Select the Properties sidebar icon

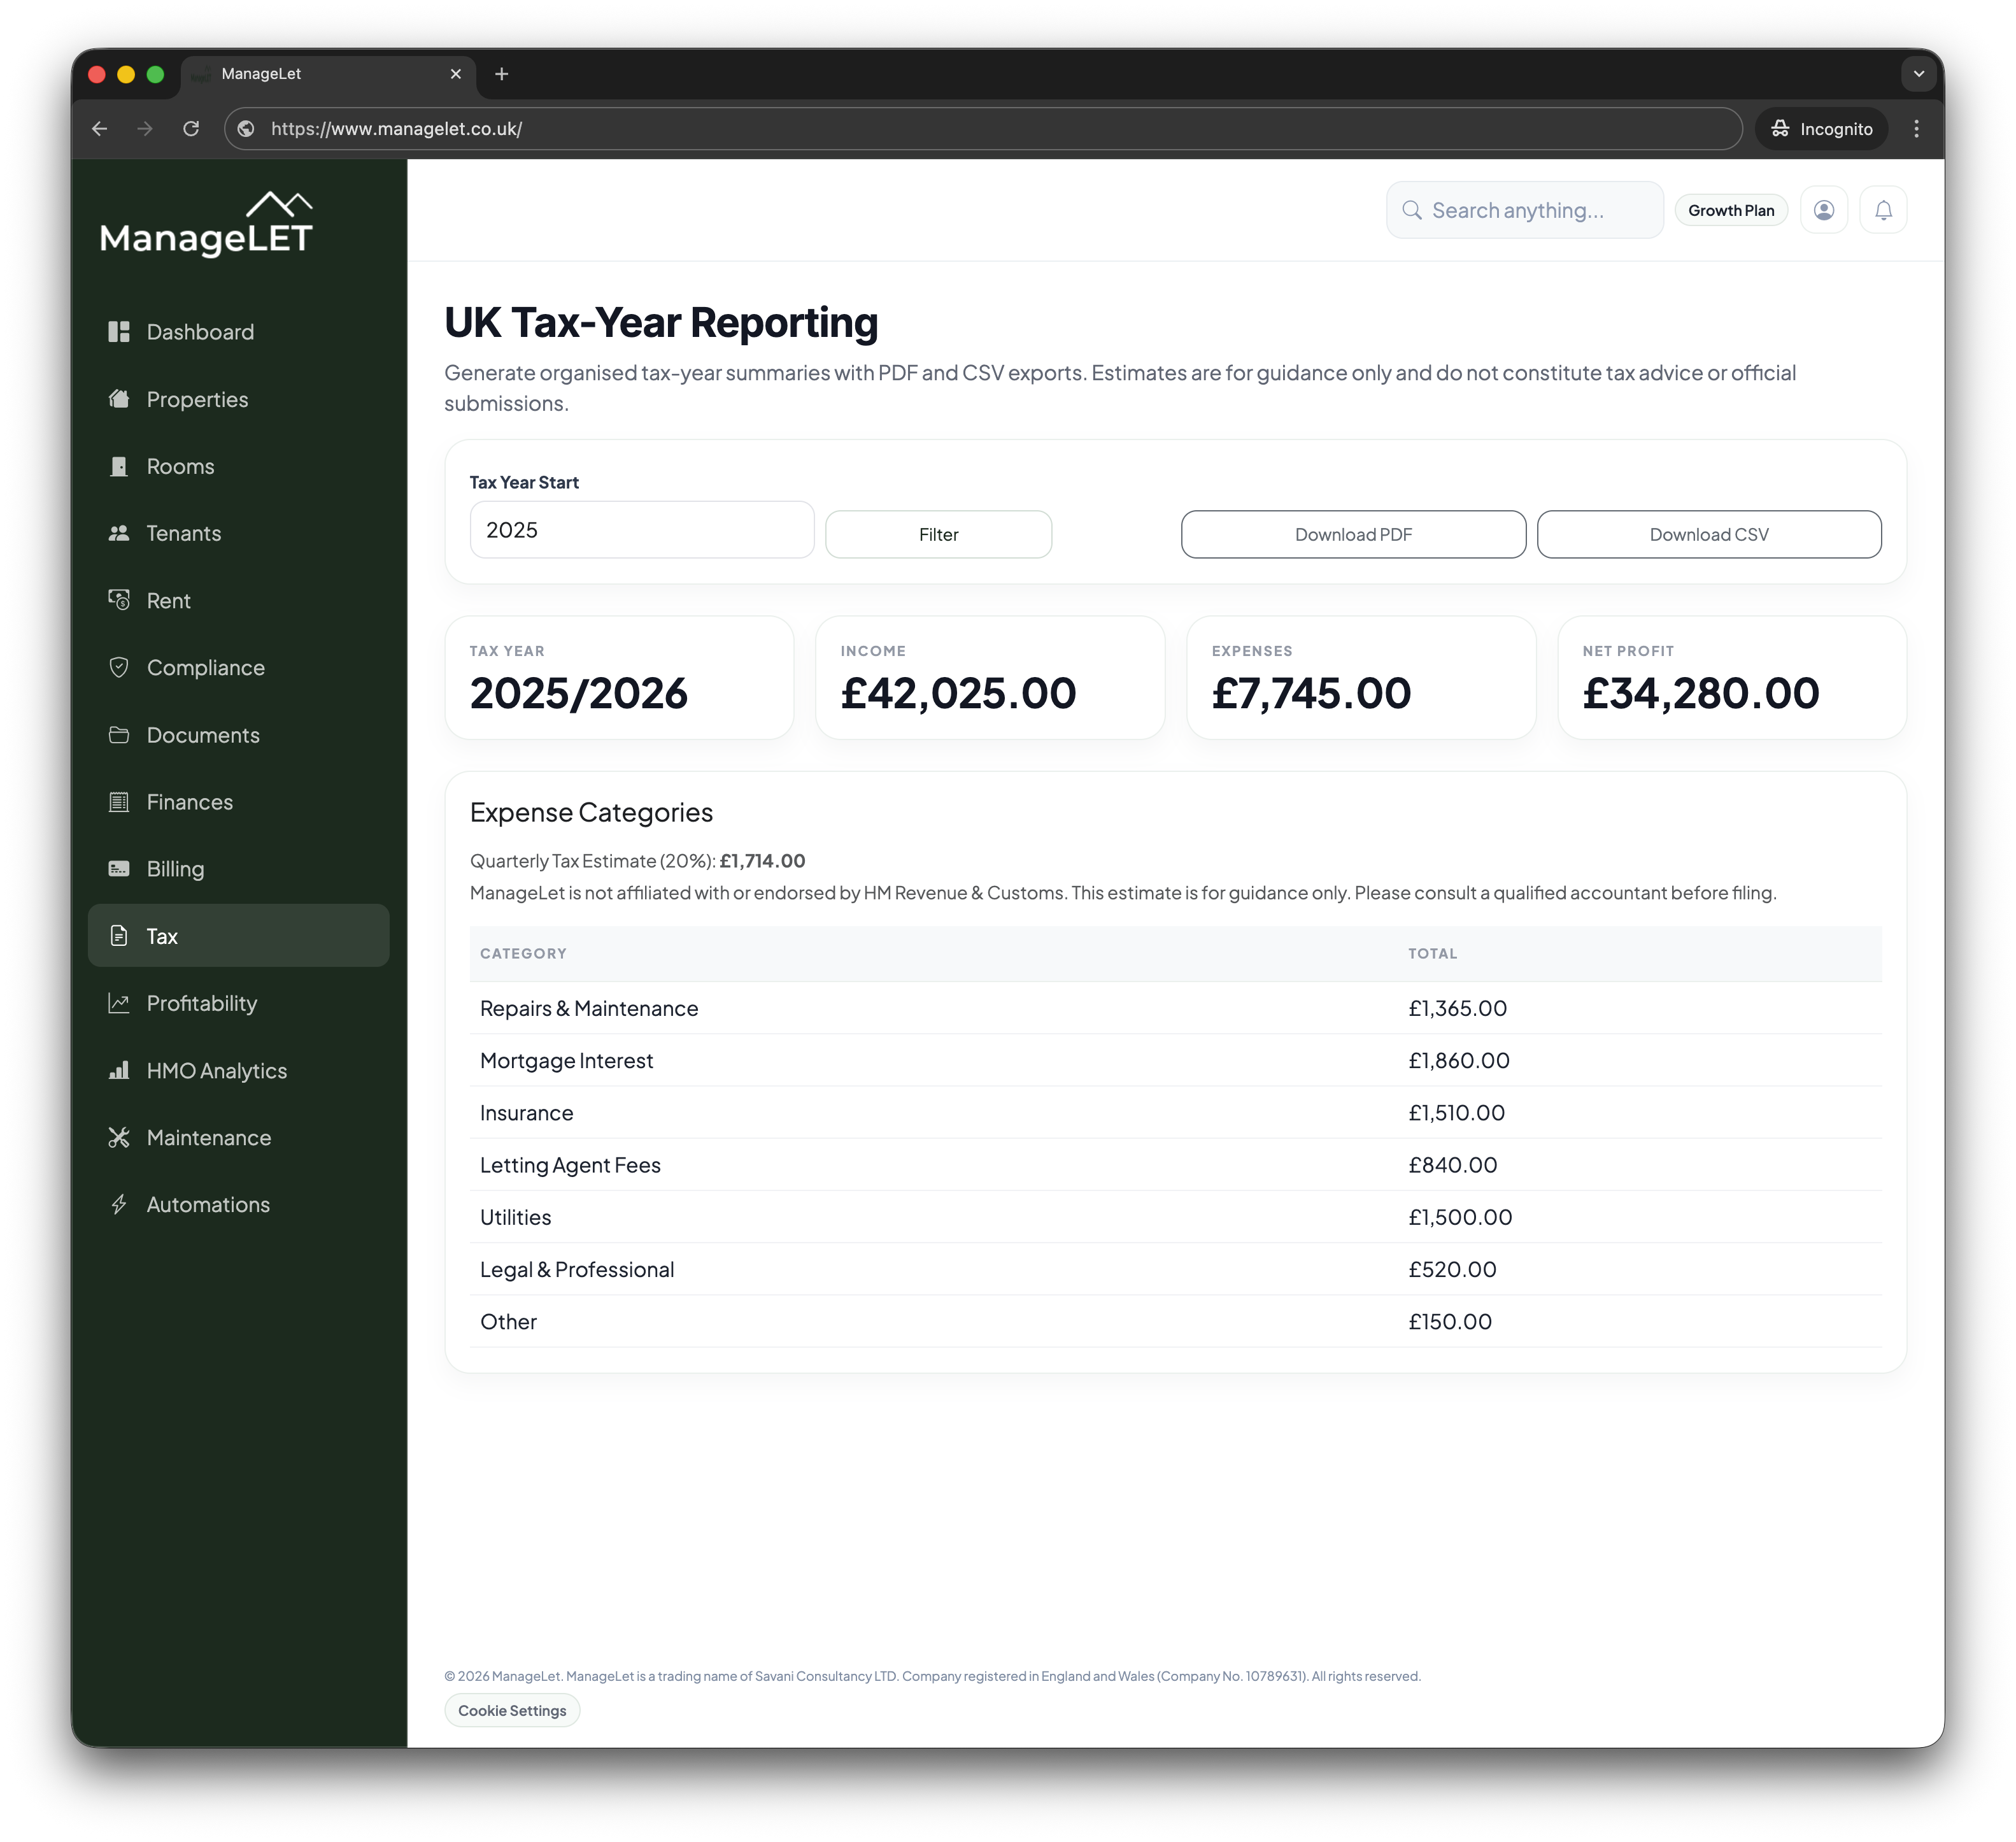[119, 398]
